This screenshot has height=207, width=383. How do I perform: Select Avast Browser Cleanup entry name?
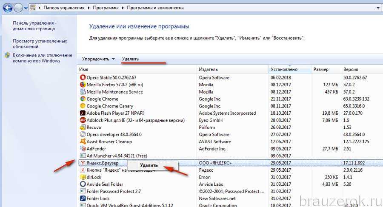(109, 142)
